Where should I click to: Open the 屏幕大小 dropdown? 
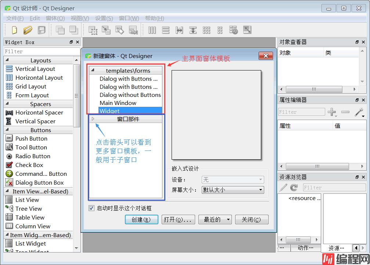pos(233,190)
